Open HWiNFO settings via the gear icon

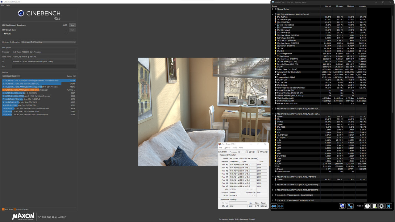pyautogui.click(x=382, y=206)
